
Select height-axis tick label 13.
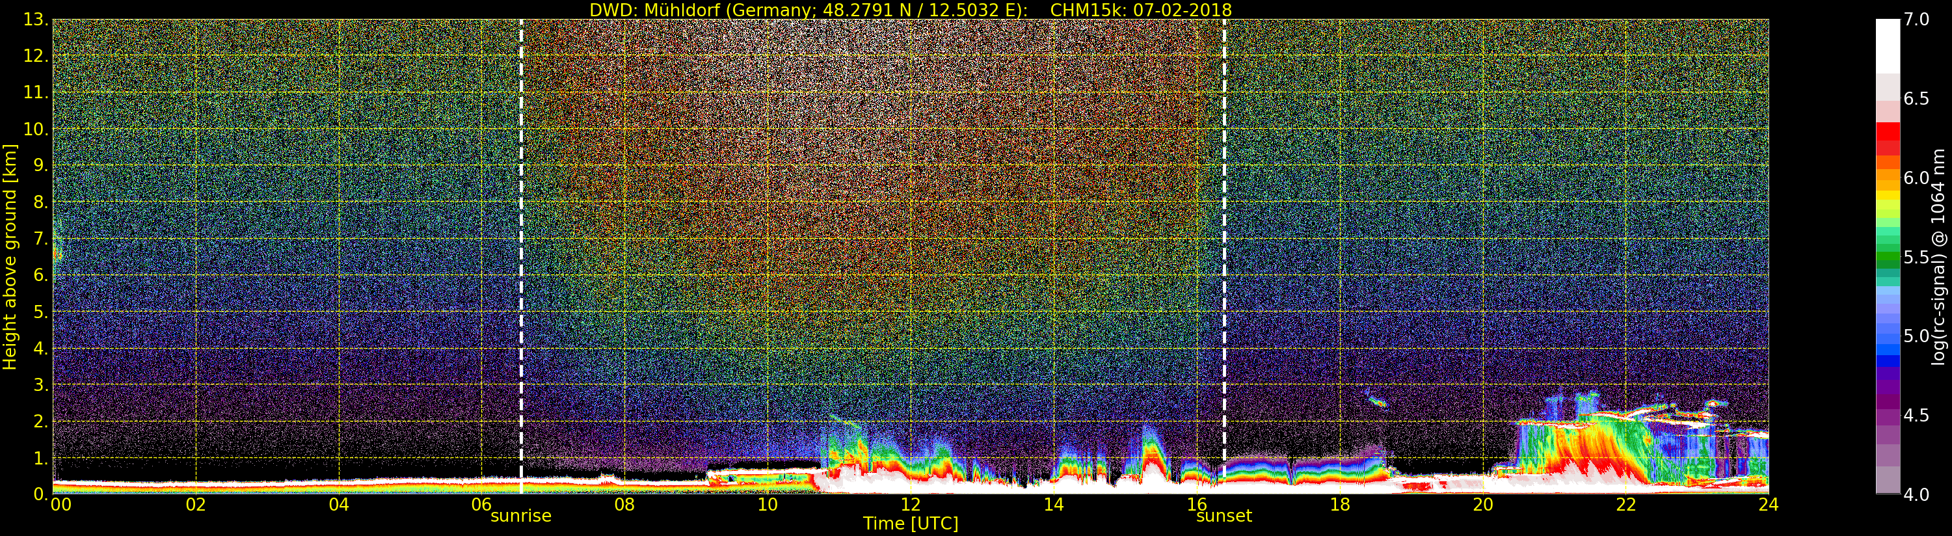[x=36, y=20]
